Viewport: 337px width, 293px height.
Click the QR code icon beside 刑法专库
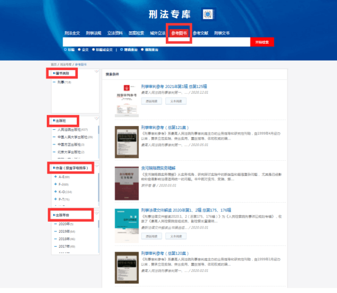click(x=208, y=14)
